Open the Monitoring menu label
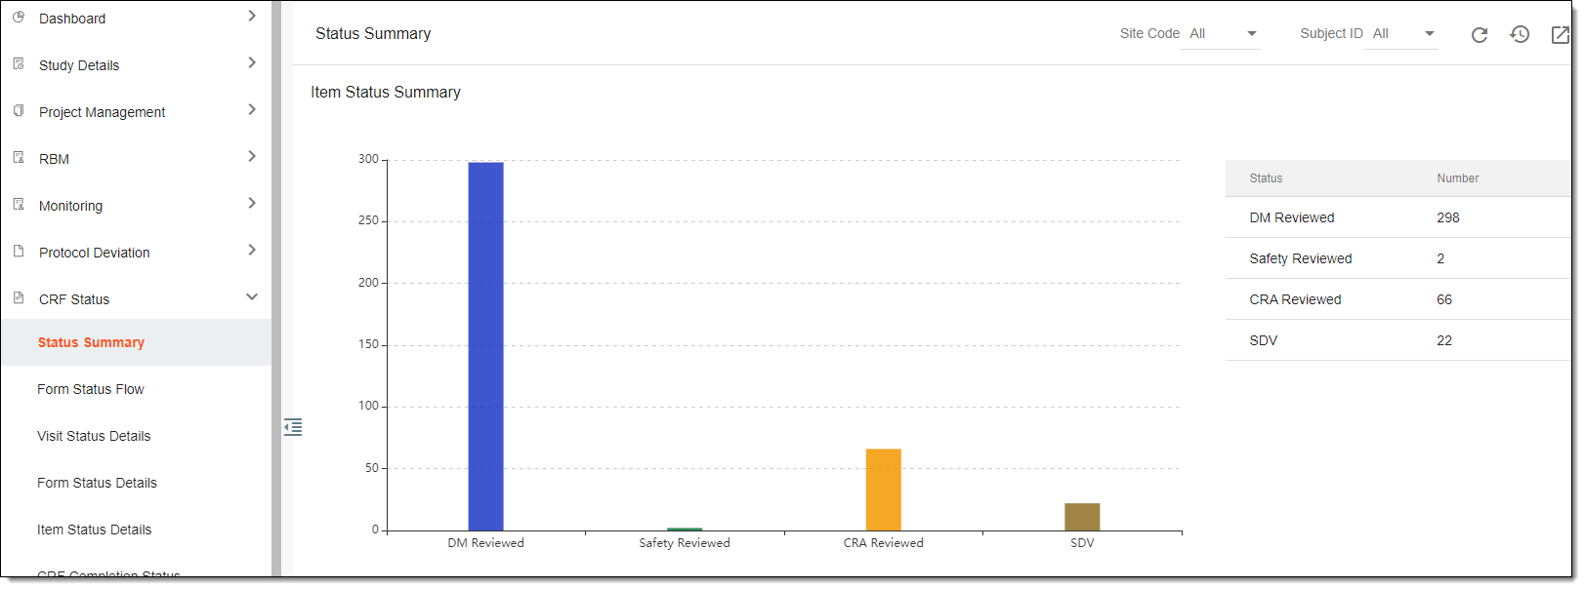 (x=70, y=206)
